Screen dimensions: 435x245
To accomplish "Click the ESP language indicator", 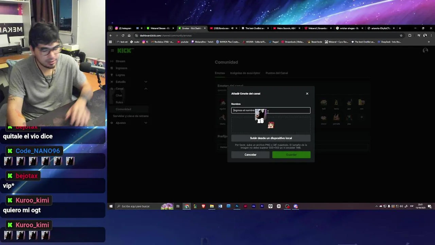I will [x=412, y=206].
